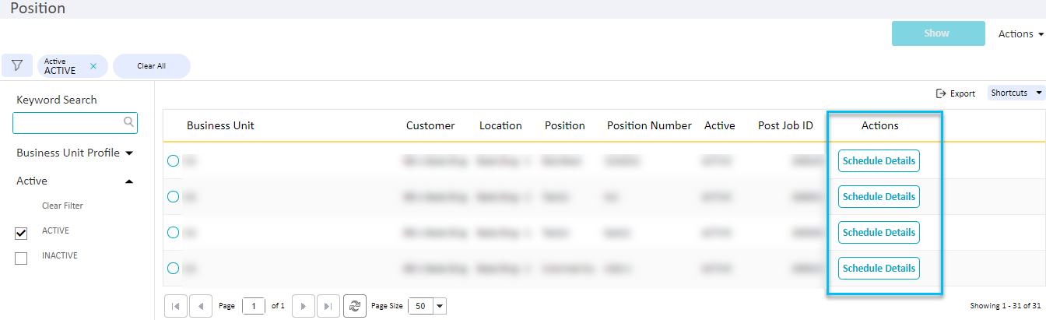This screenshot has height=320, width=1046.
Task: Select the third row radio button
Action: [173, 233]
